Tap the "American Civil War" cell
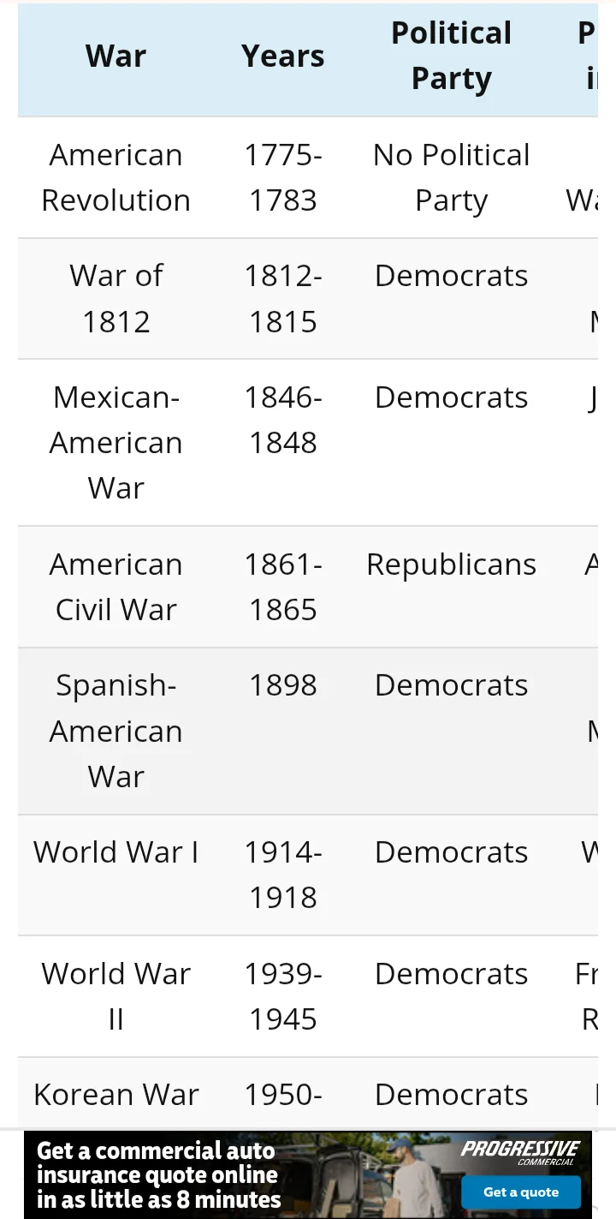The height and width of the screenshot is (1219, 616). [x=115, y=587]
